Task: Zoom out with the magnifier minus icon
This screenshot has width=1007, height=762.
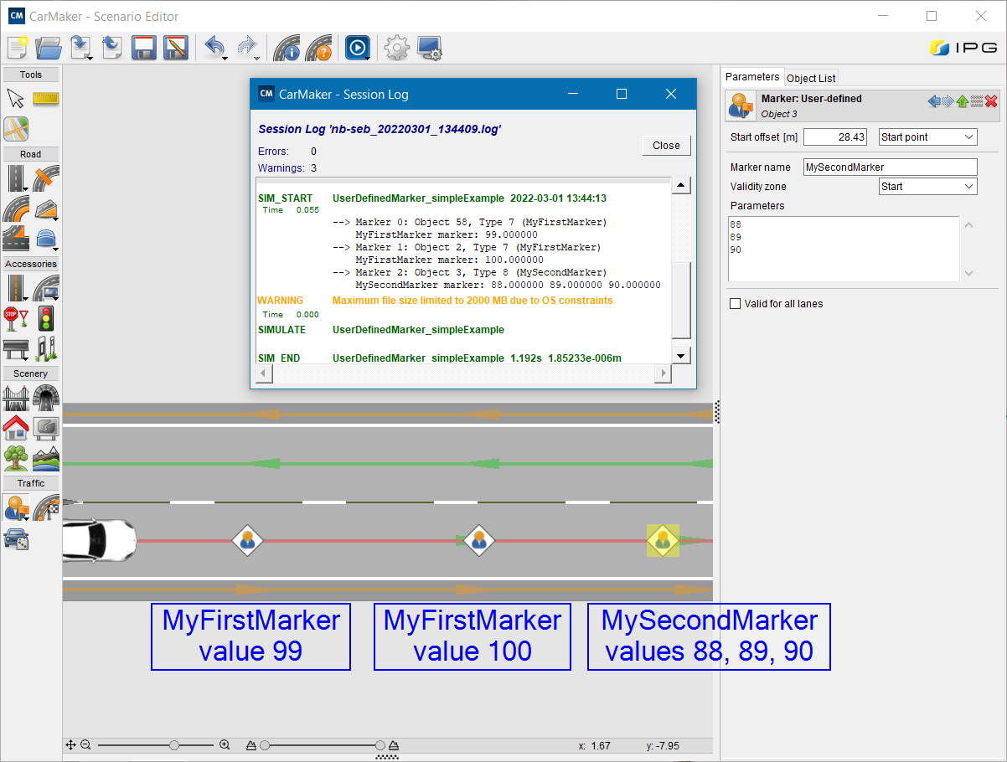Action: (x=85, y=744)
